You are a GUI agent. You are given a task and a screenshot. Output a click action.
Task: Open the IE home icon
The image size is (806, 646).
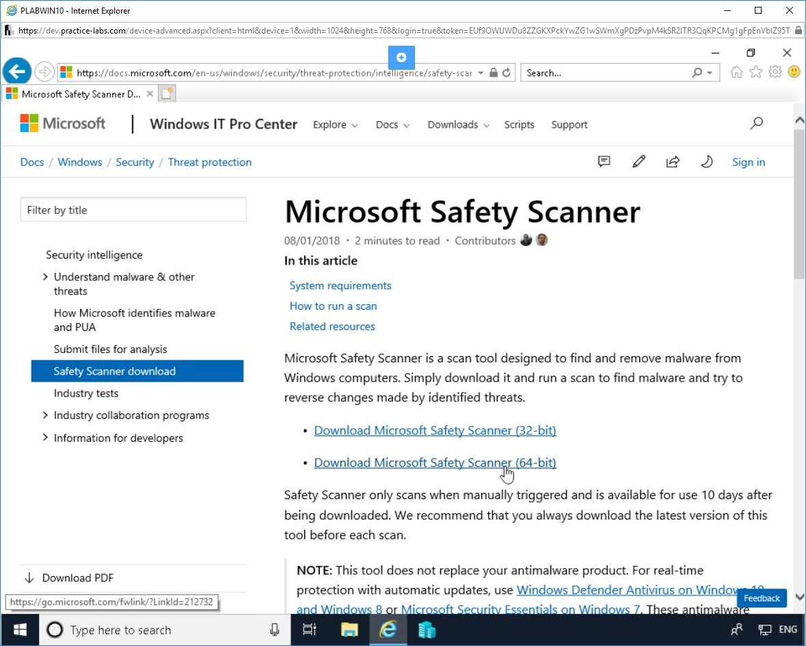point(736,72)
